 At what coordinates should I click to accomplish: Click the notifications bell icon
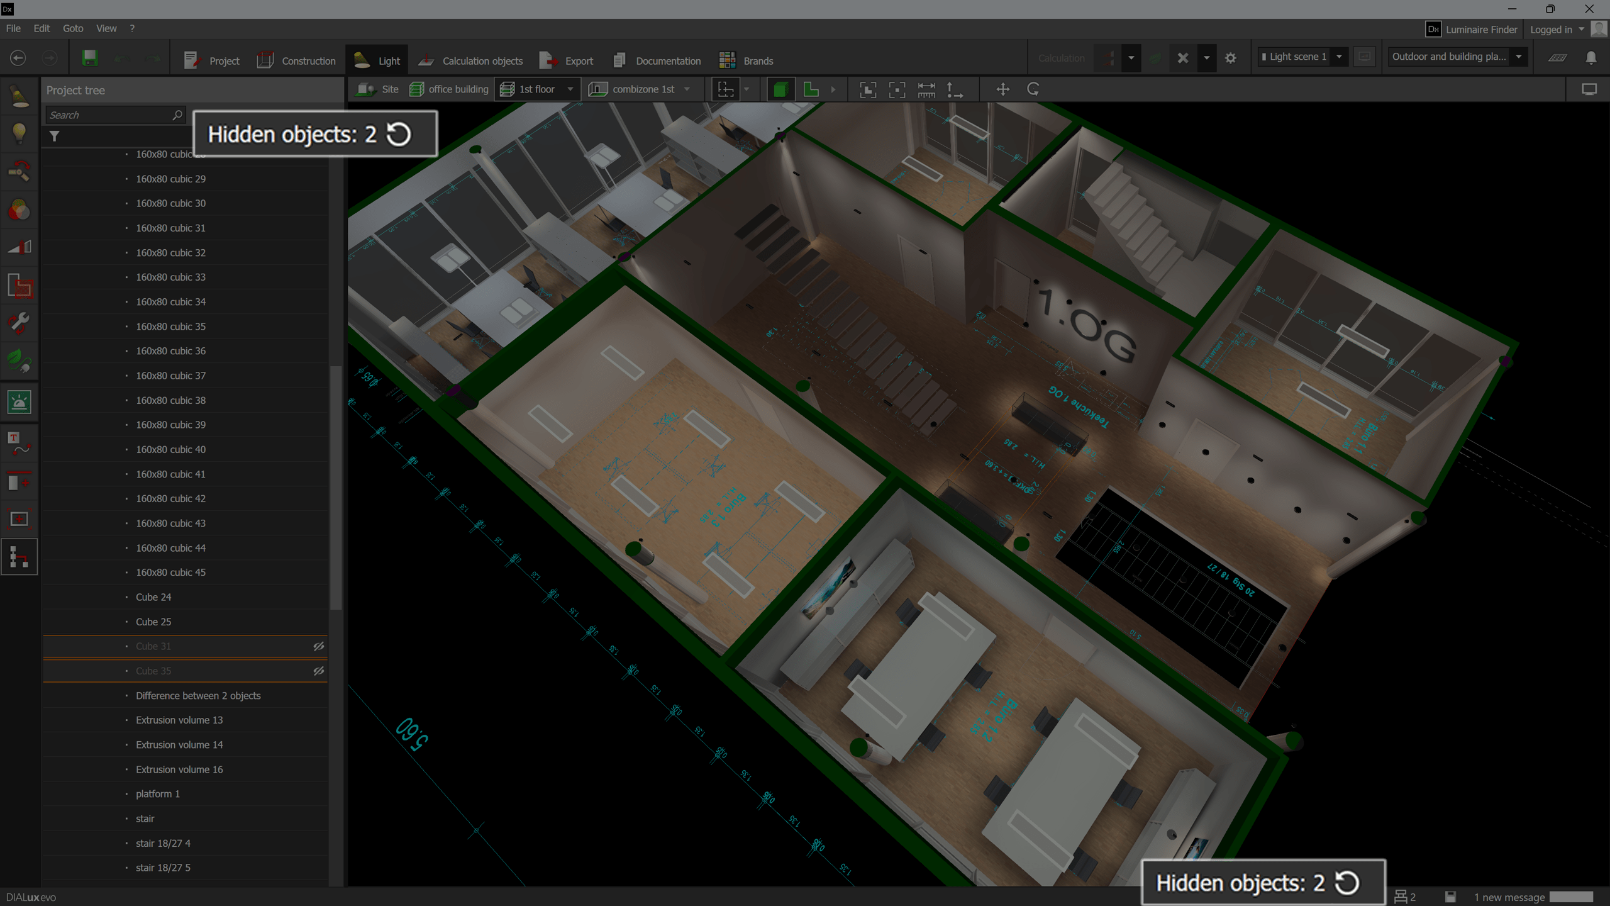1591,58
